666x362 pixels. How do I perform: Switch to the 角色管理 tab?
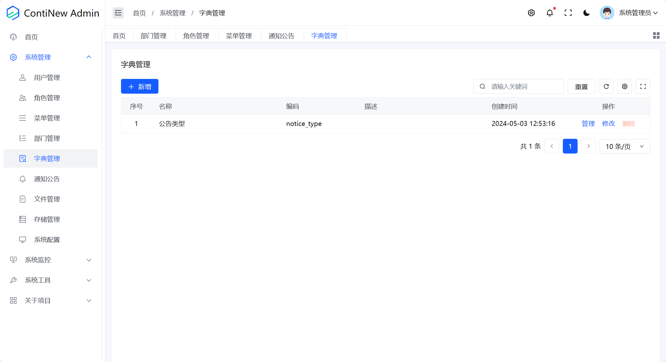[x=196, y=35]
